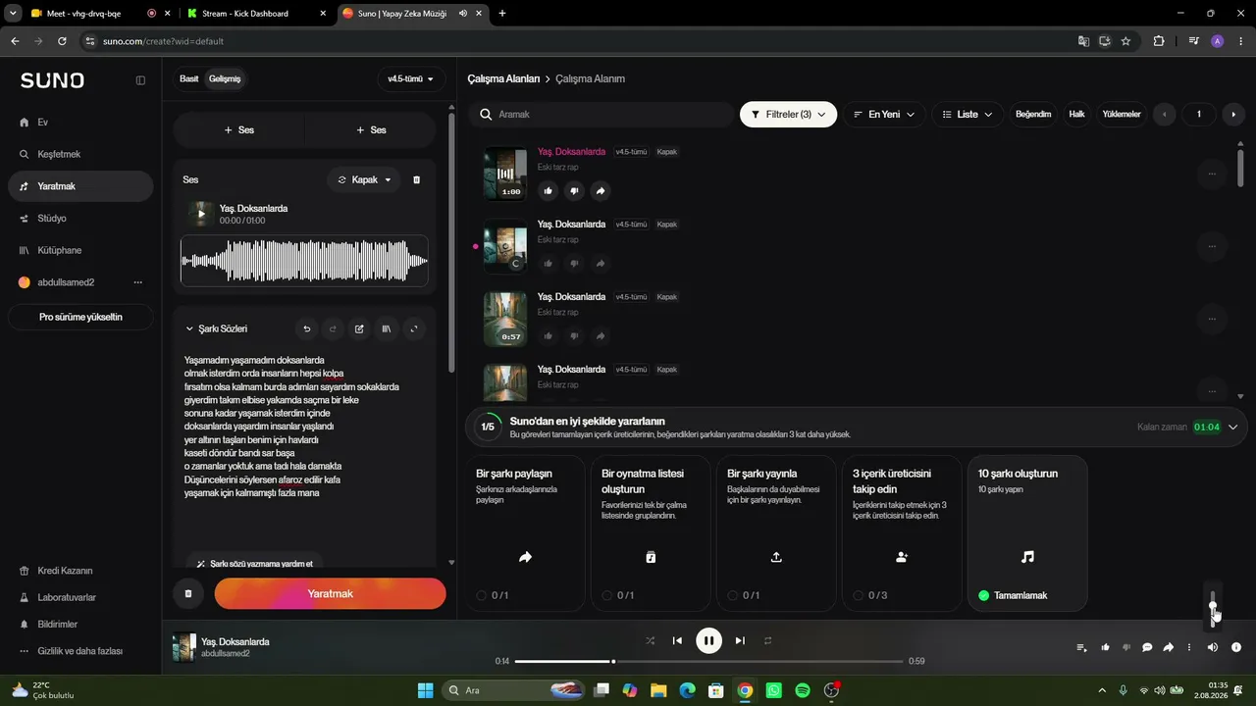Click the trash icon beside the Yaratmak button
Image resolution: width=1256 pixels, height=706 pixels.
pyautogui.click(x=188, y=593)
